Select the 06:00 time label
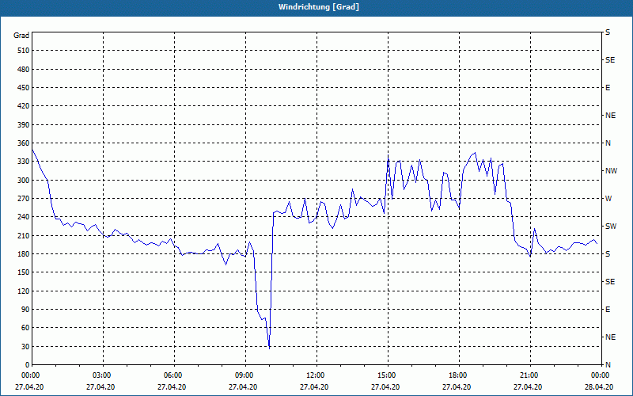The height and width of the screenshot is (396, 633). click(174, 375)
